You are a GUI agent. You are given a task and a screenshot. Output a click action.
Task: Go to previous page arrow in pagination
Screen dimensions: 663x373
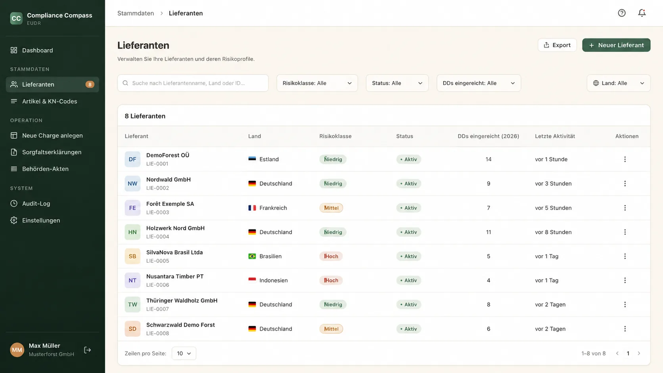(x=617, y=353)
